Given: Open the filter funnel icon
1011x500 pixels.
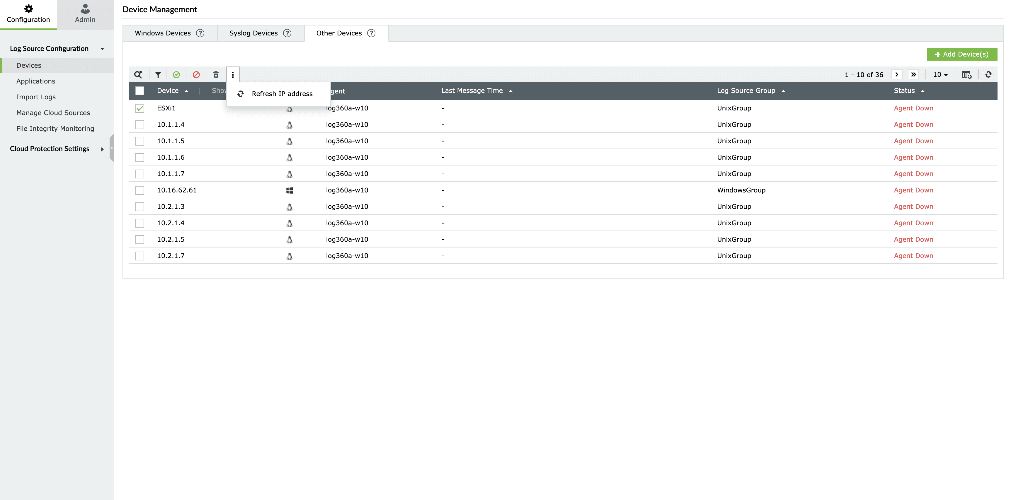Looking at the screenshot, I should [158, 74].
